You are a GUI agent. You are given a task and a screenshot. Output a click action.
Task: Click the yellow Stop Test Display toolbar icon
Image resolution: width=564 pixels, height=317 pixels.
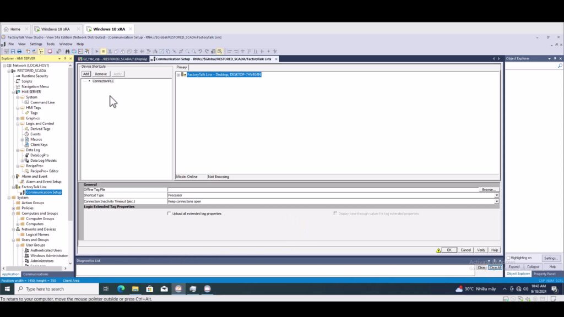click(103, 51)
